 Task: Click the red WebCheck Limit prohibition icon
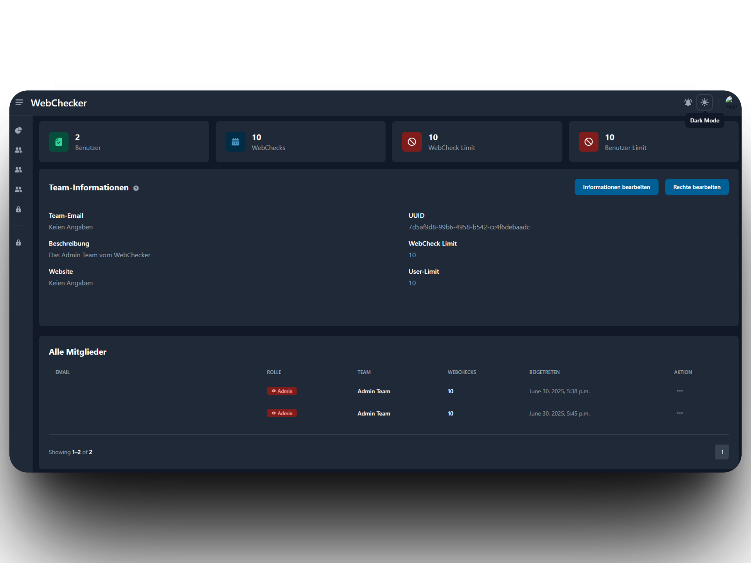point(412,142)
